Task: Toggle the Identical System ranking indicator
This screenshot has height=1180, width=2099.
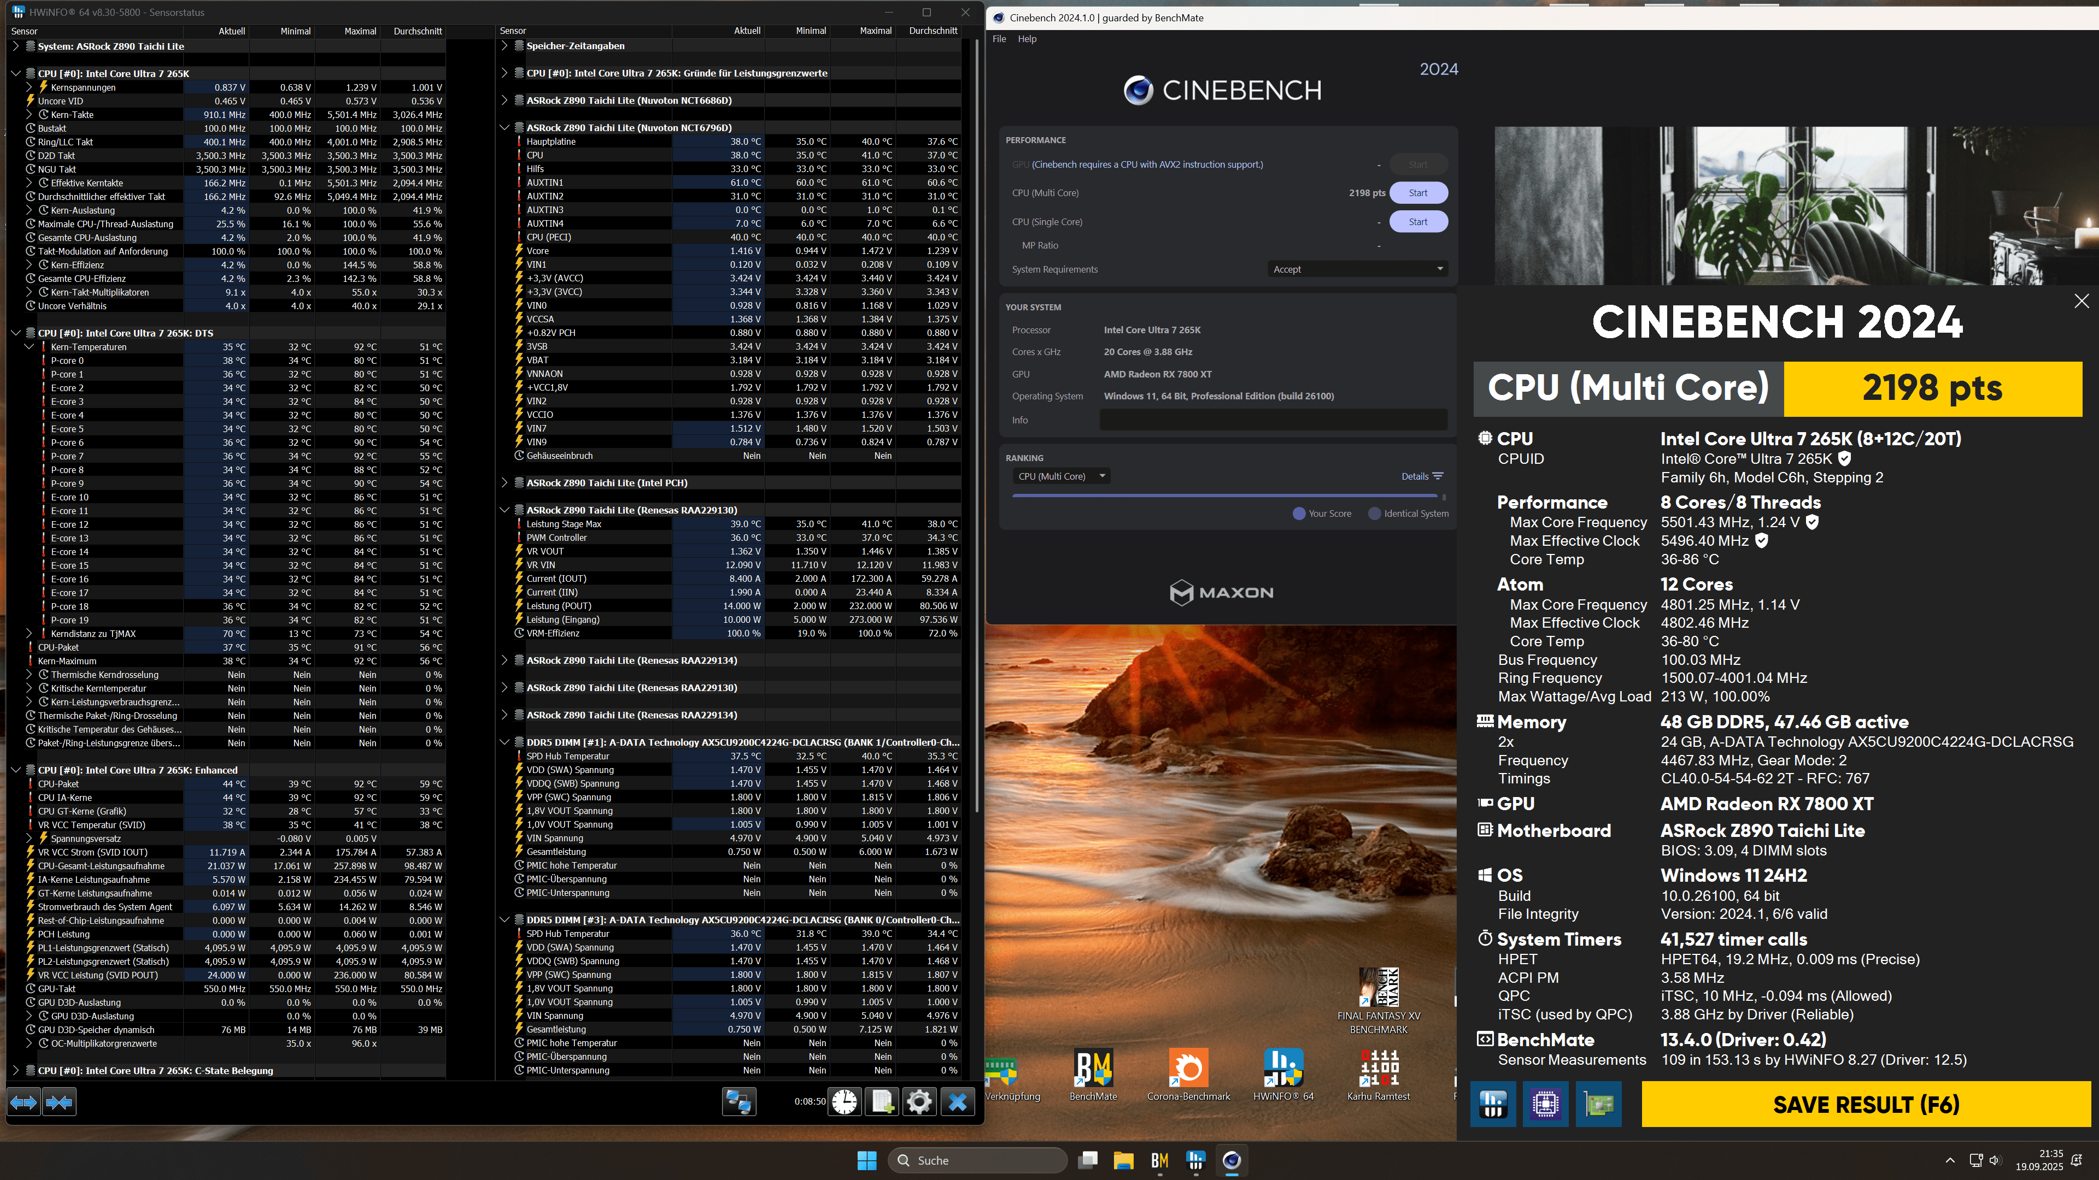Action: 1375,514
